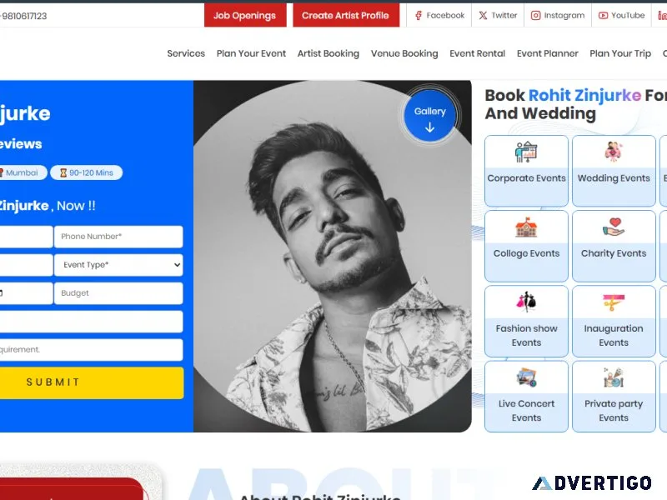The height and width of the screenshot is (500, 667).
Task: Click the Live Concert Events icon
Action: point(526,377)
